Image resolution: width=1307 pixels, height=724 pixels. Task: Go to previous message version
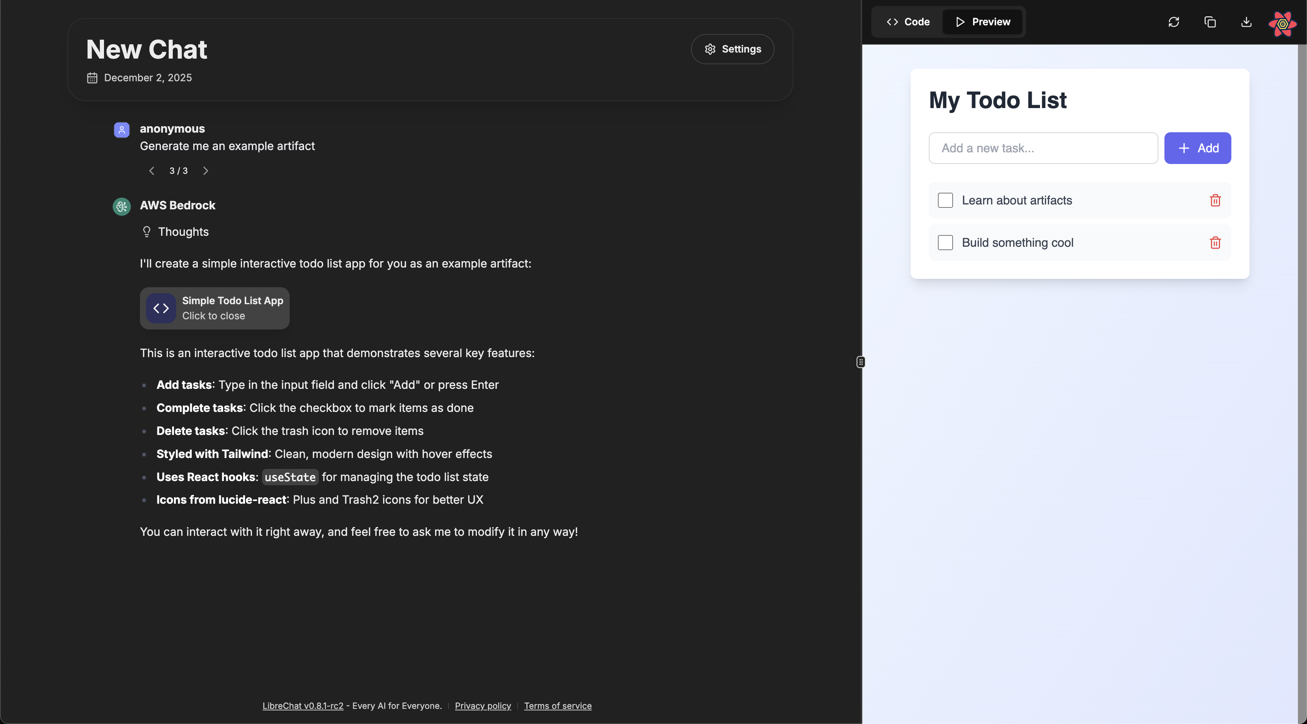(x=152, y=171)
